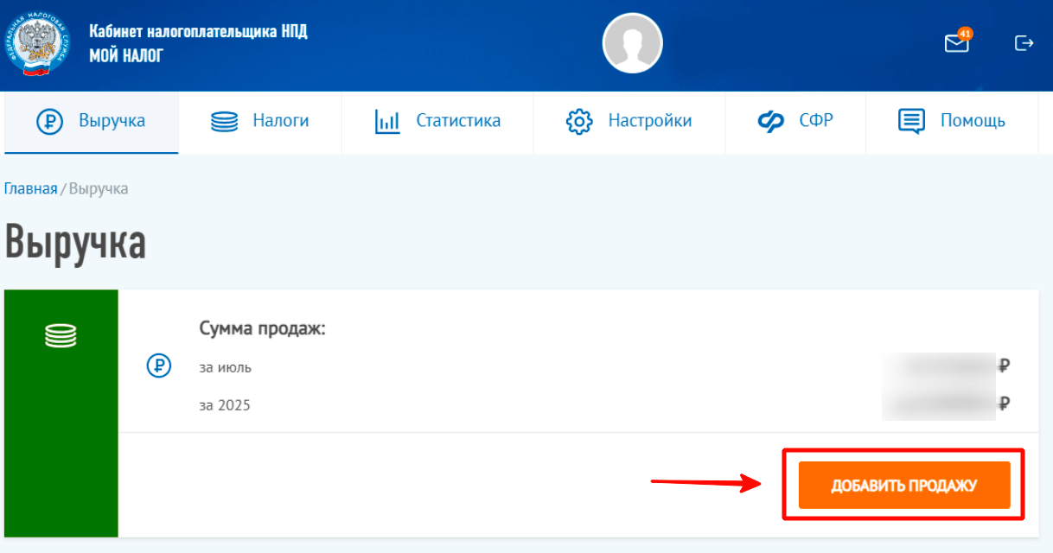Click the coins stack icon beside Налоги
The height and width of the screenshot is (553, 1053).
click(x=224, y=122)
